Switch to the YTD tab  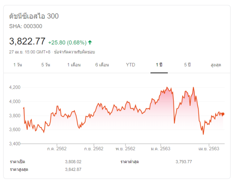pos(130,65)
